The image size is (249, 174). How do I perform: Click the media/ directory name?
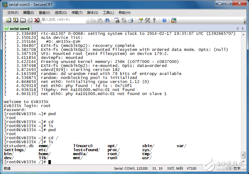coord(80,154)
